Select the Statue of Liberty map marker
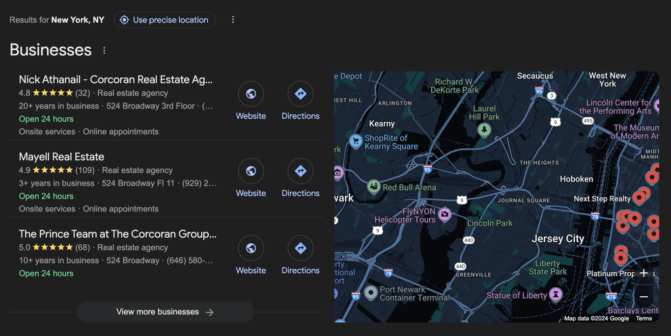This screenshot has width=671, height=336. click(555, 294)
